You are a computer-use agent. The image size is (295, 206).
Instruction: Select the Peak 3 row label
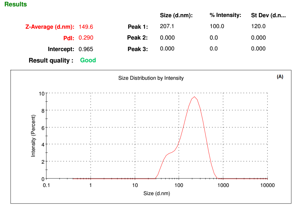click(138, 49)
